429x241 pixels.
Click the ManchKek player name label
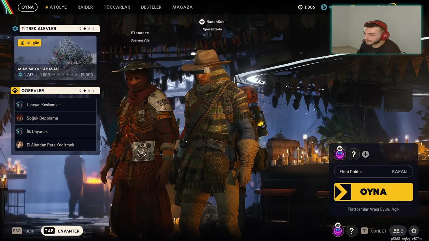click(216, 22)
